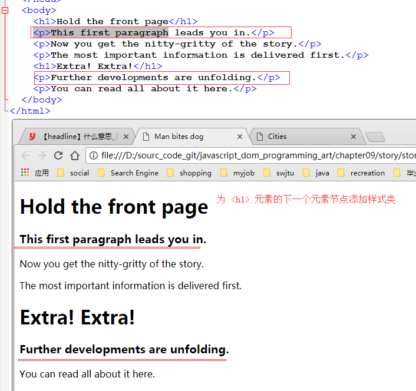Click the 'Extra! Extra!' page heading

coord(77,317)
